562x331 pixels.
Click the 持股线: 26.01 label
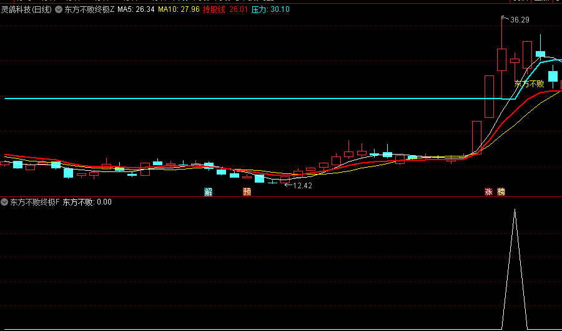coord(225,9)
